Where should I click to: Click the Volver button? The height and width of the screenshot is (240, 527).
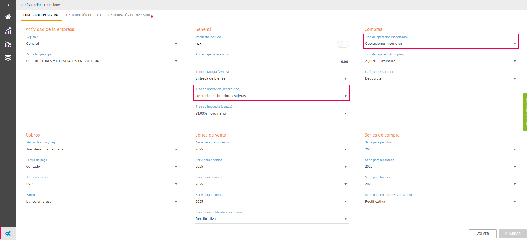tap(483, 234)
